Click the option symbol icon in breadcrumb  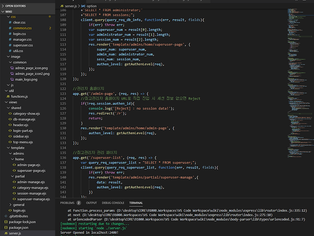click(83, 6)
